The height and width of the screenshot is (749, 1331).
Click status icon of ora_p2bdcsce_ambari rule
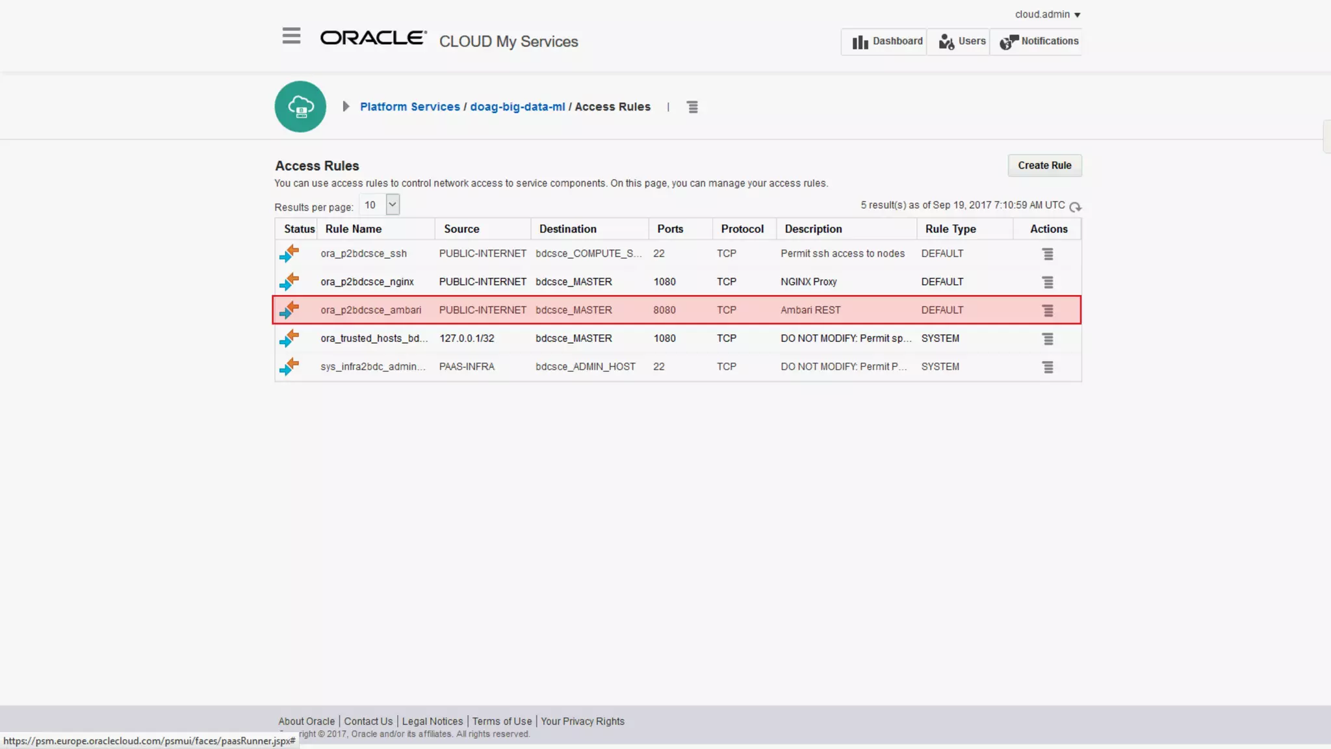[289, 310]
